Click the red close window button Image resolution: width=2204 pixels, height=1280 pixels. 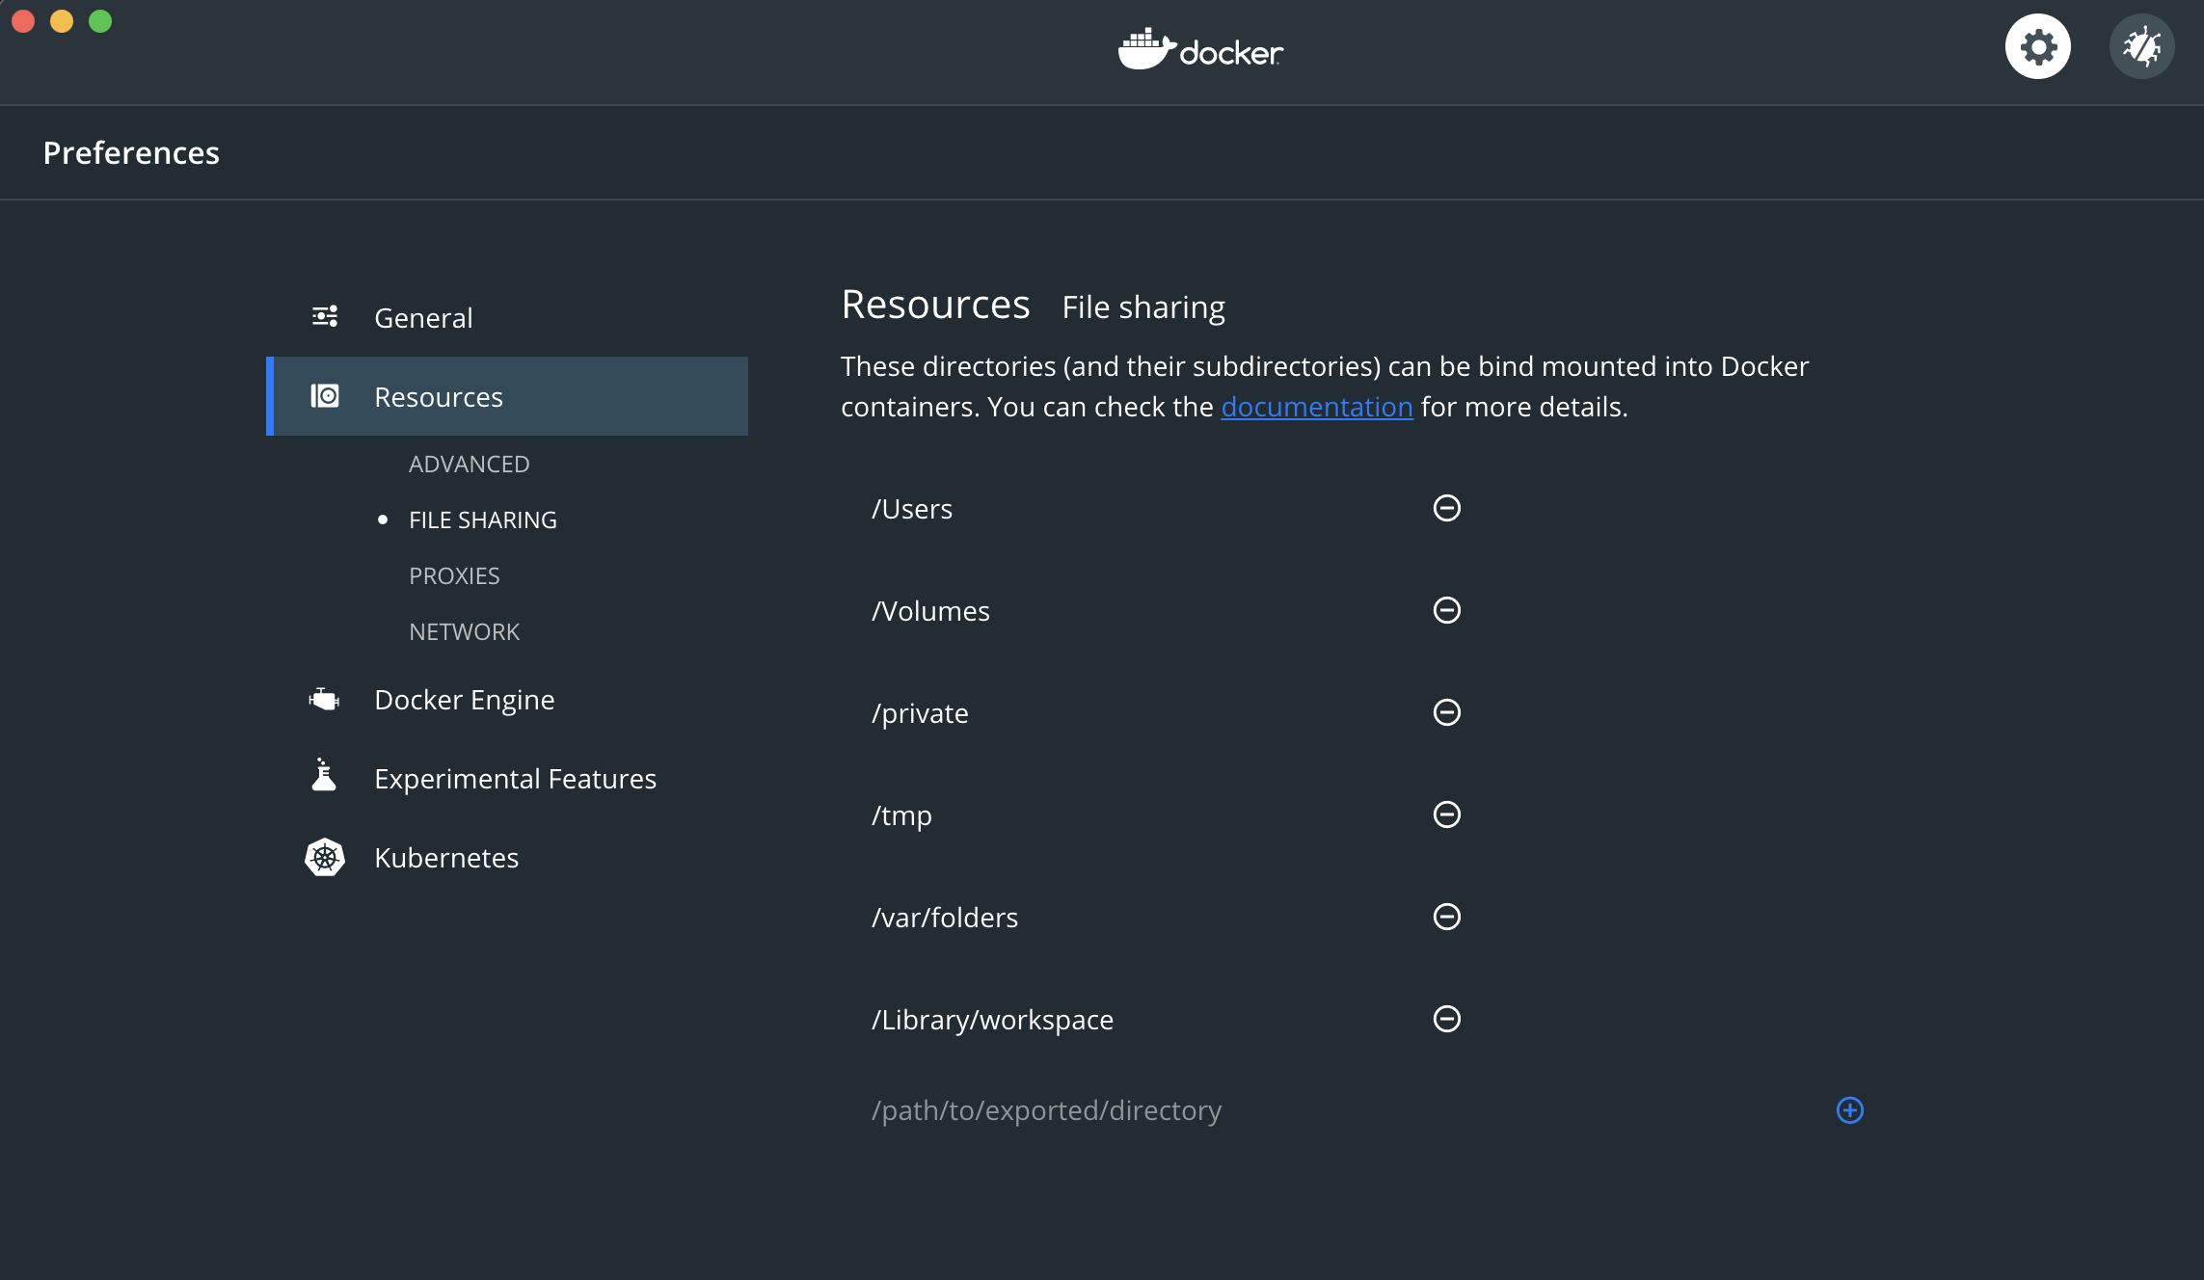tap(23, 21)
